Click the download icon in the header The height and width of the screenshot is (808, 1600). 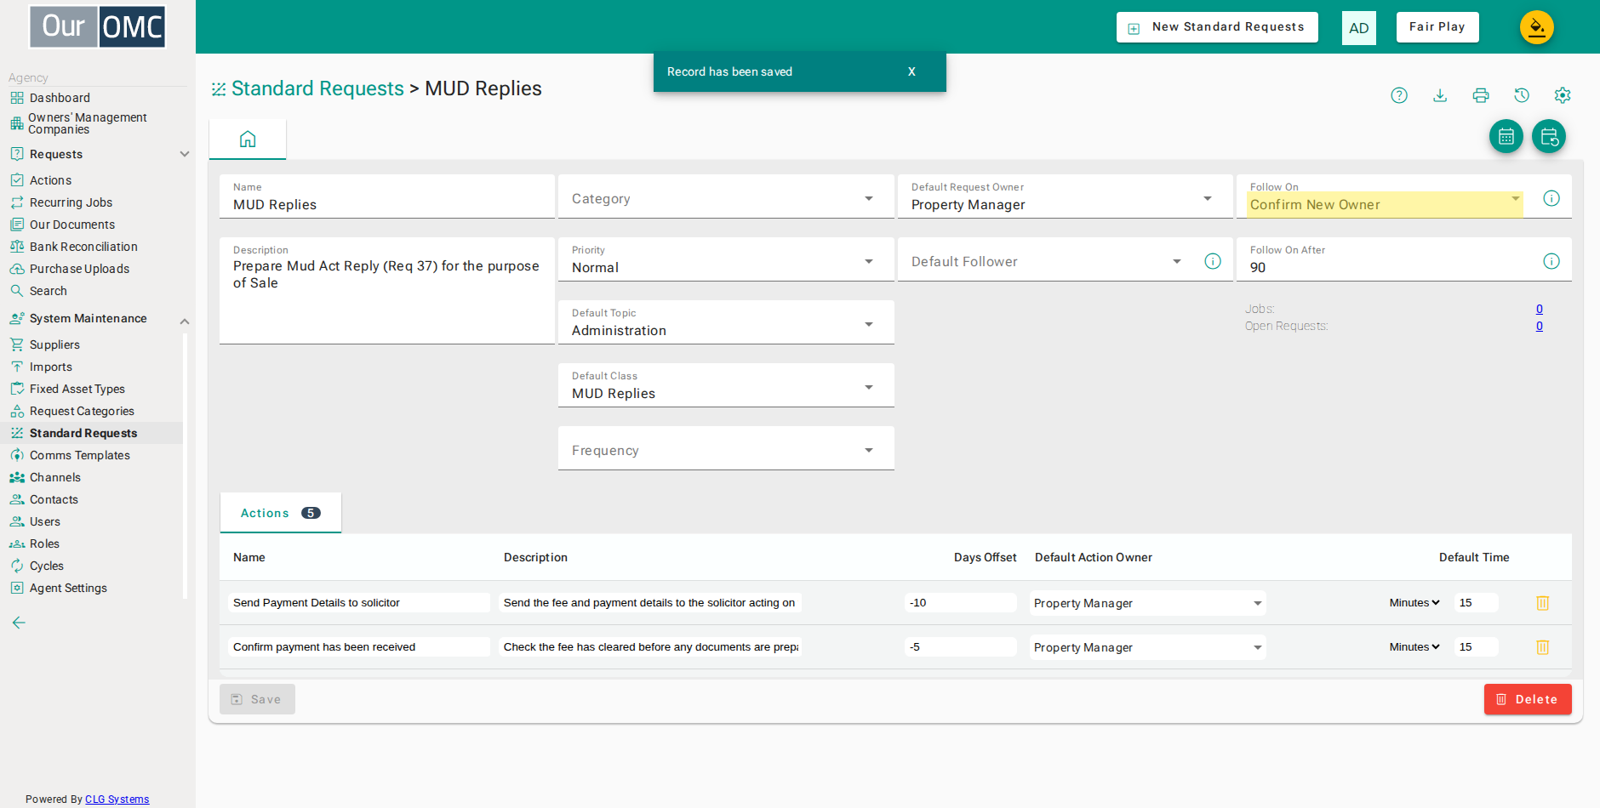click(1440, 95)
